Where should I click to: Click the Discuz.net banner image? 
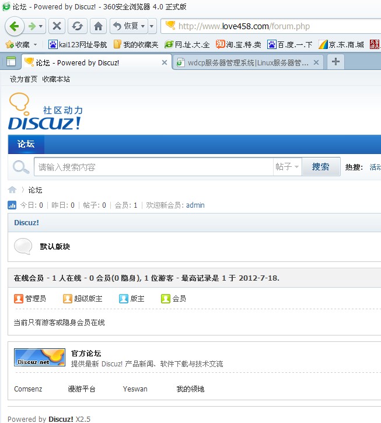(40, 358)
